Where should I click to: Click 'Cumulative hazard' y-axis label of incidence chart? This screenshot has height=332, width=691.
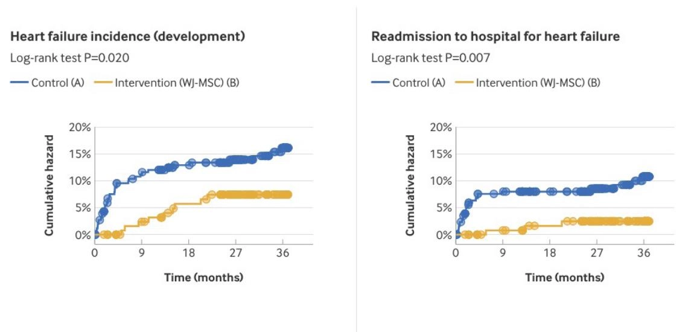(x=49, y=185)
